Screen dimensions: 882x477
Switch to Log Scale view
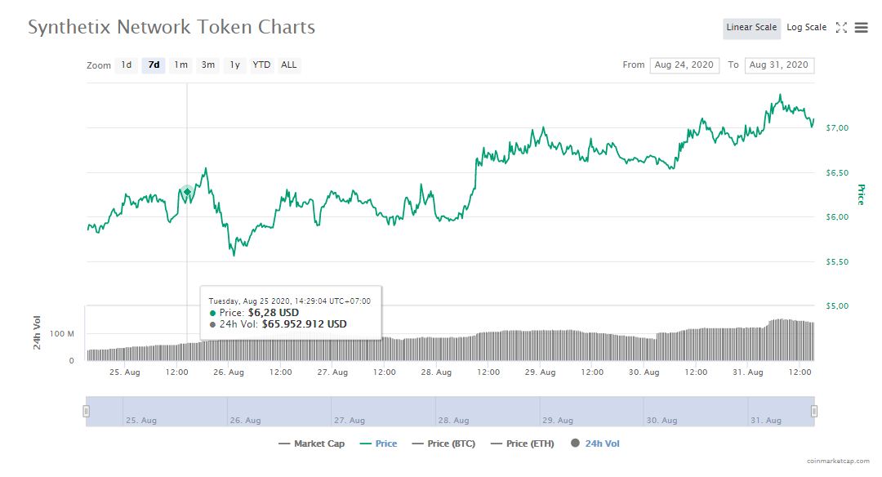coord(806,27)
